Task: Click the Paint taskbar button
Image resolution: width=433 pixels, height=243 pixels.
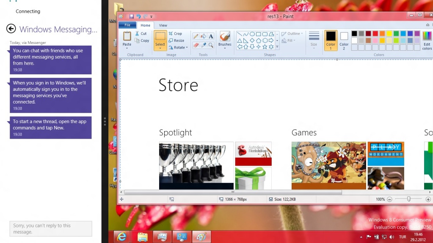Action: tap(201, 237)
